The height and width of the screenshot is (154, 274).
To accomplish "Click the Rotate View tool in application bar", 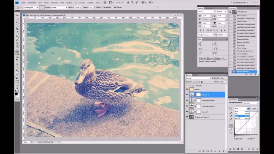I will click(137, 3).
